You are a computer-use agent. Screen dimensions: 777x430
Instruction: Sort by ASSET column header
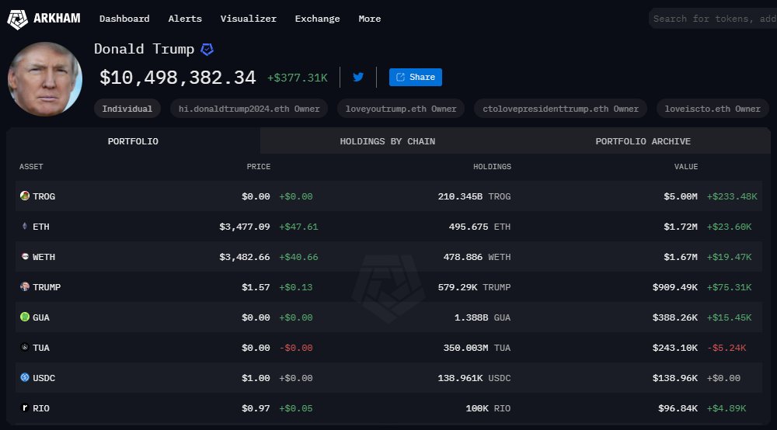pos(31,167)
